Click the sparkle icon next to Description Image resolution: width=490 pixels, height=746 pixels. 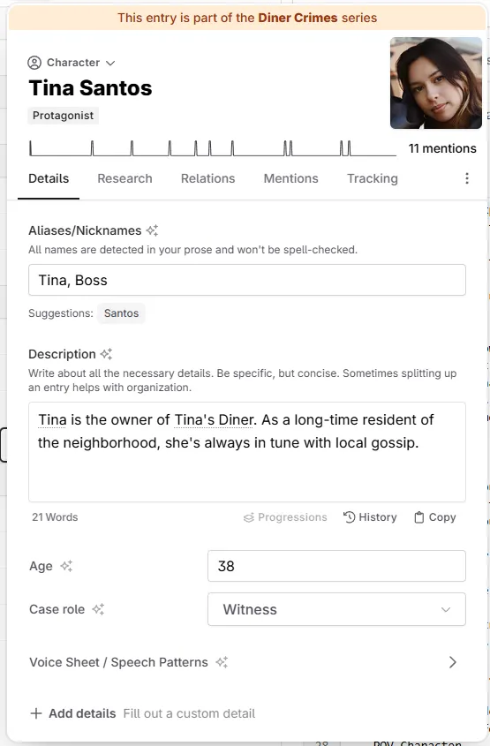point(107,354)
